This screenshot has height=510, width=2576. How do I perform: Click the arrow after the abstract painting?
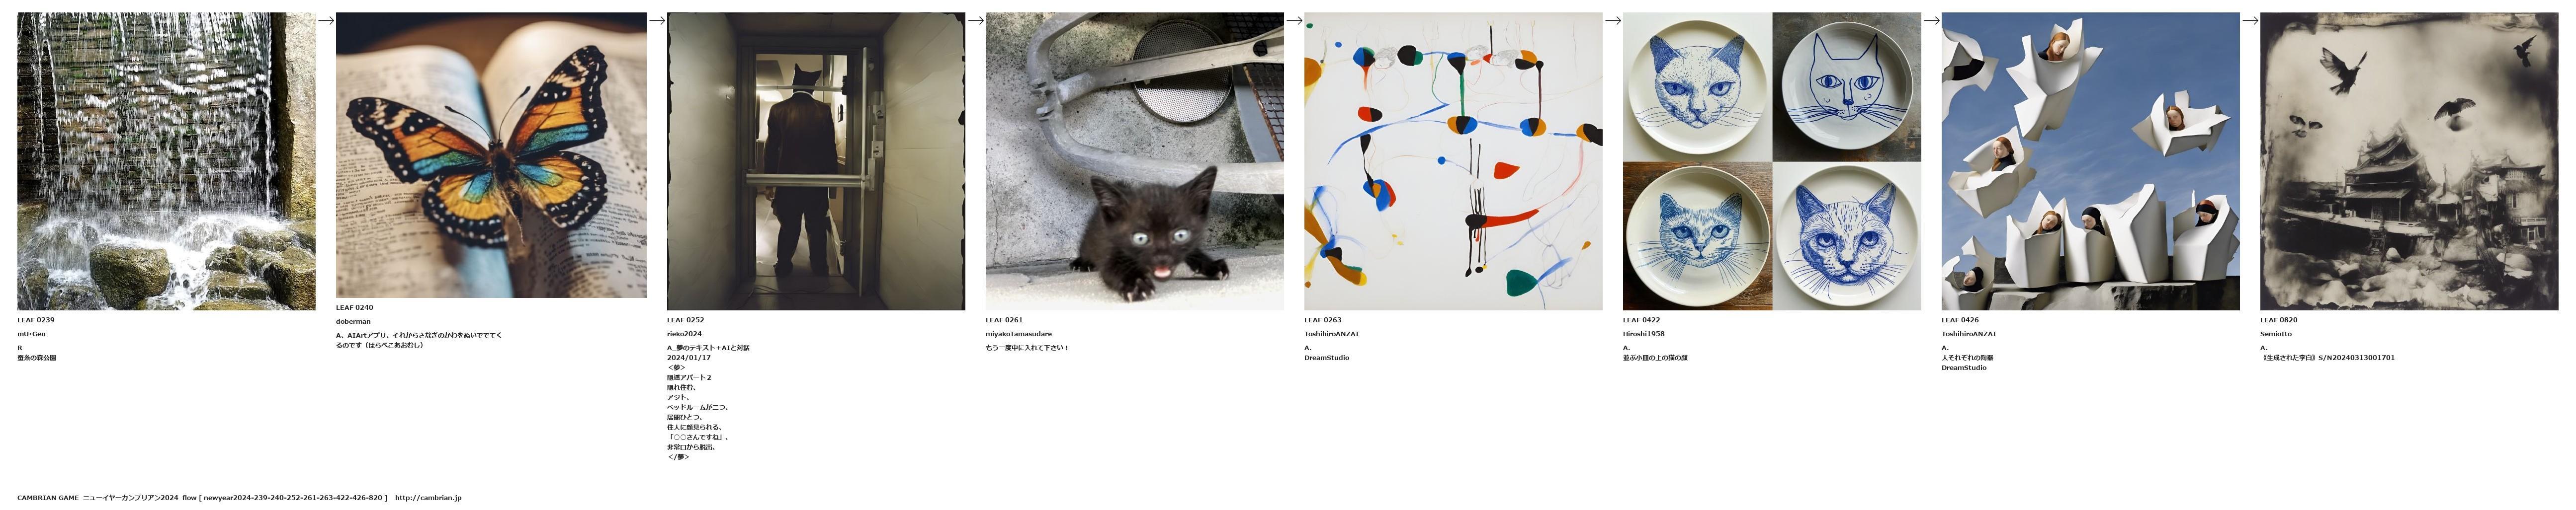click(1613, 20)
